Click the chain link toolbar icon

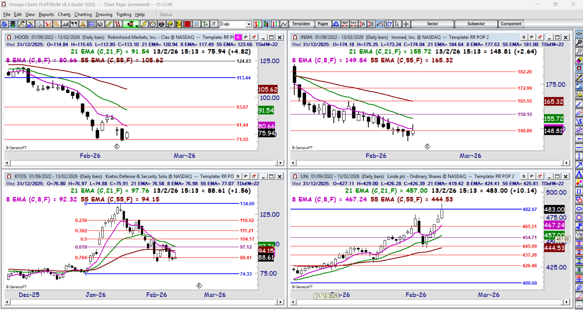[x=109, y=24]
